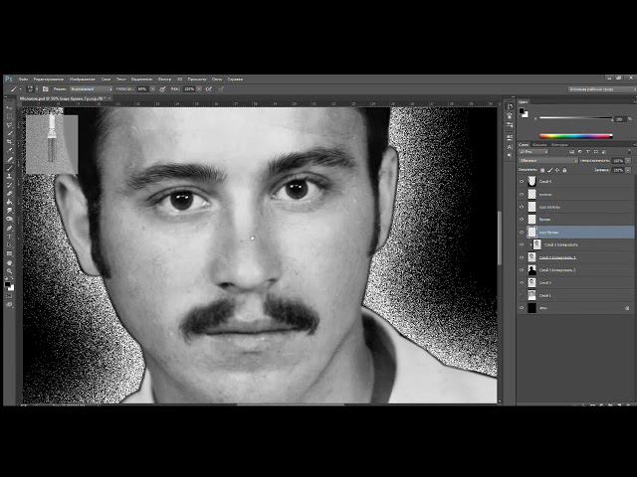Viewport: 637px width, 477px height.
Task: Hide the top layer 'Слой 4'
Action: pyautogui.click(x=522, y=182)
